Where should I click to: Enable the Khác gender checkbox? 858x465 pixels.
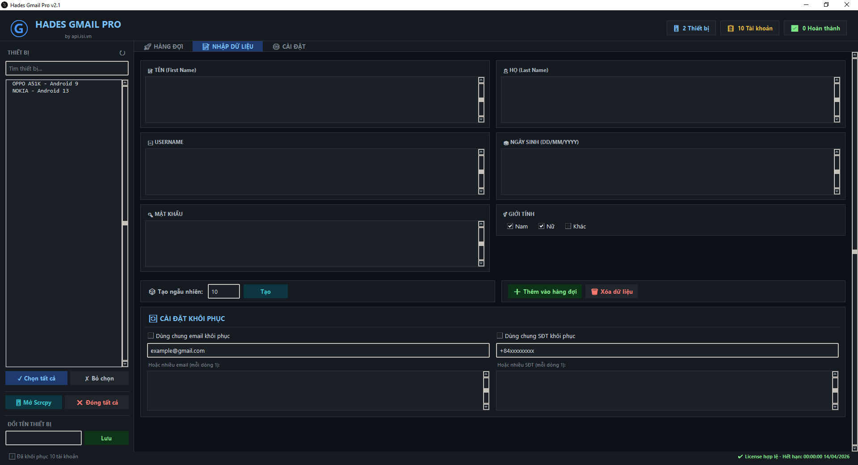pyautogui.click(x=568, y=226)
